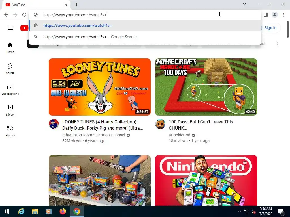Click the globe icon in address bar
290x217 pixels.
click(x=36, y=15)
